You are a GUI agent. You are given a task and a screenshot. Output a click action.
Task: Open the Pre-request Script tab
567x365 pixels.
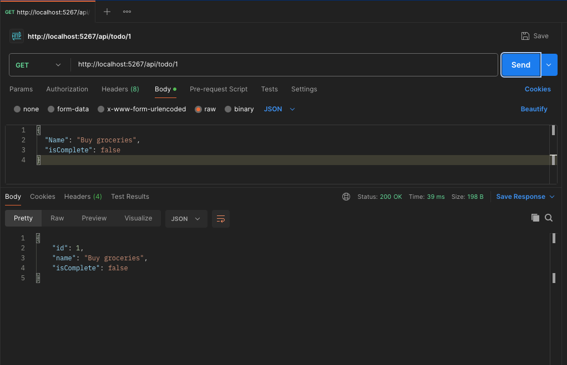219,89
